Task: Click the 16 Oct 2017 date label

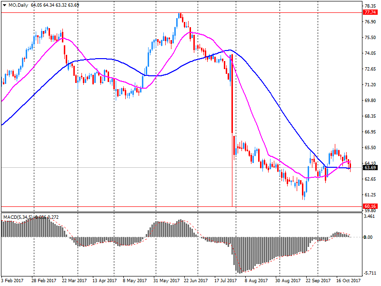Action: (x=348, y=281)
